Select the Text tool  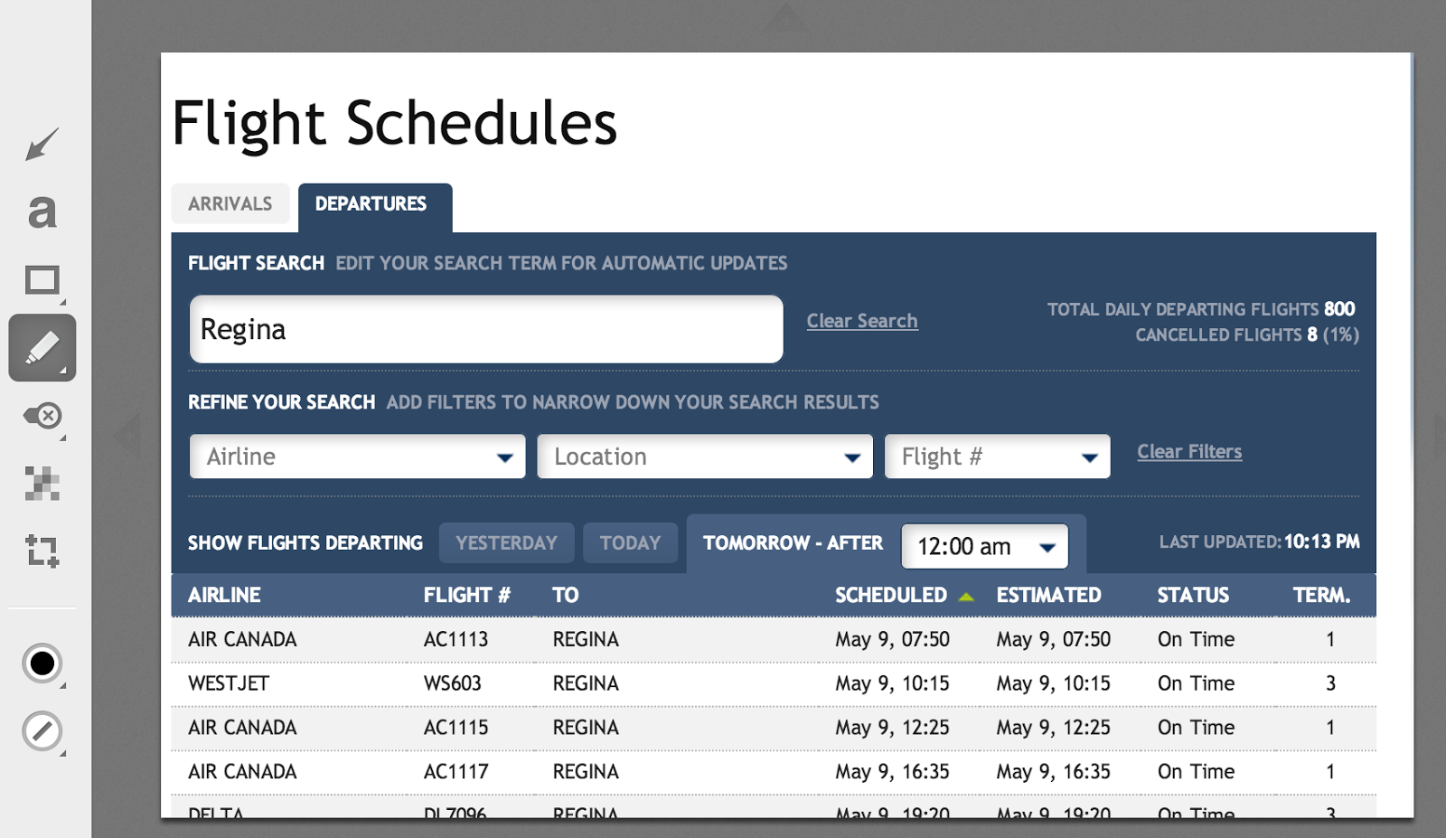tap(42, 212)
